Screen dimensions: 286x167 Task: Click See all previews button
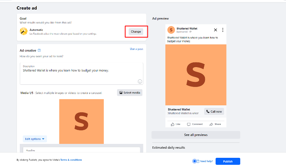click(196, 135)
